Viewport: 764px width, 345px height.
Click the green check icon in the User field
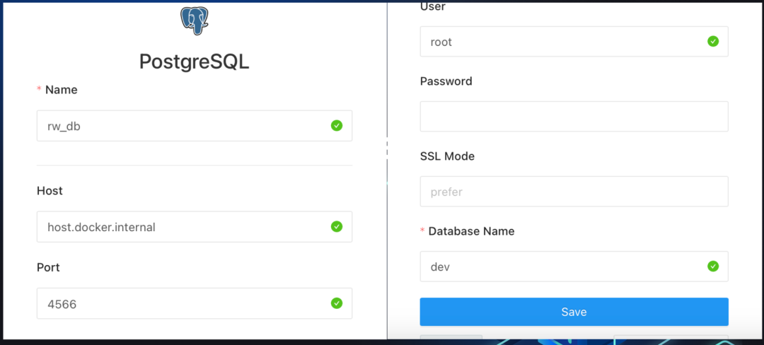click(x=713, y=42)
